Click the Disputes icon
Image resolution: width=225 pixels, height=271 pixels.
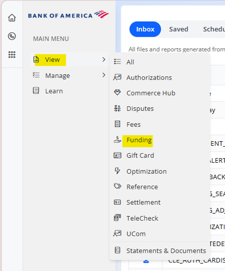point(117,108)
